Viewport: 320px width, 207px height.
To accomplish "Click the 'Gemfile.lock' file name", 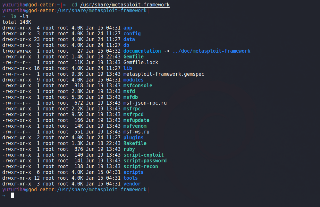I will point(141,63).
